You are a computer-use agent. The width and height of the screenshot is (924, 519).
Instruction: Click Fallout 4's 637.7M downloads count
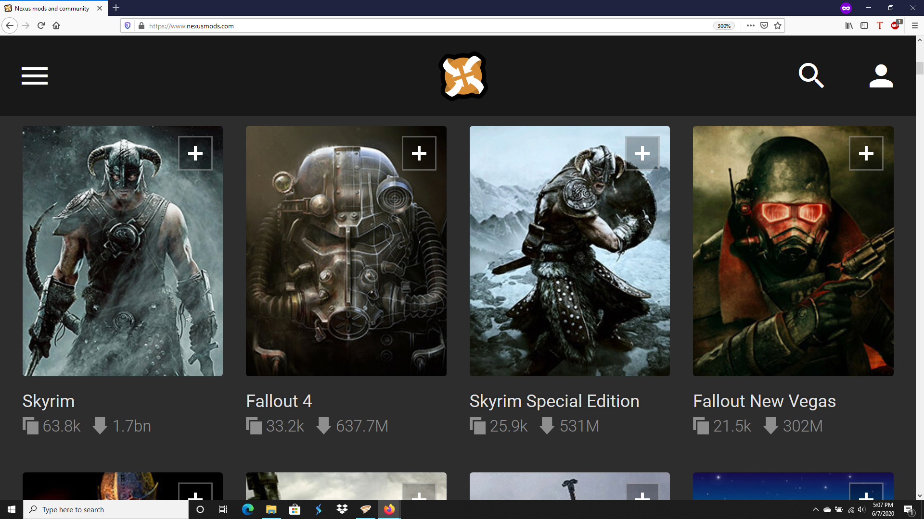click(x=352, y=426)
